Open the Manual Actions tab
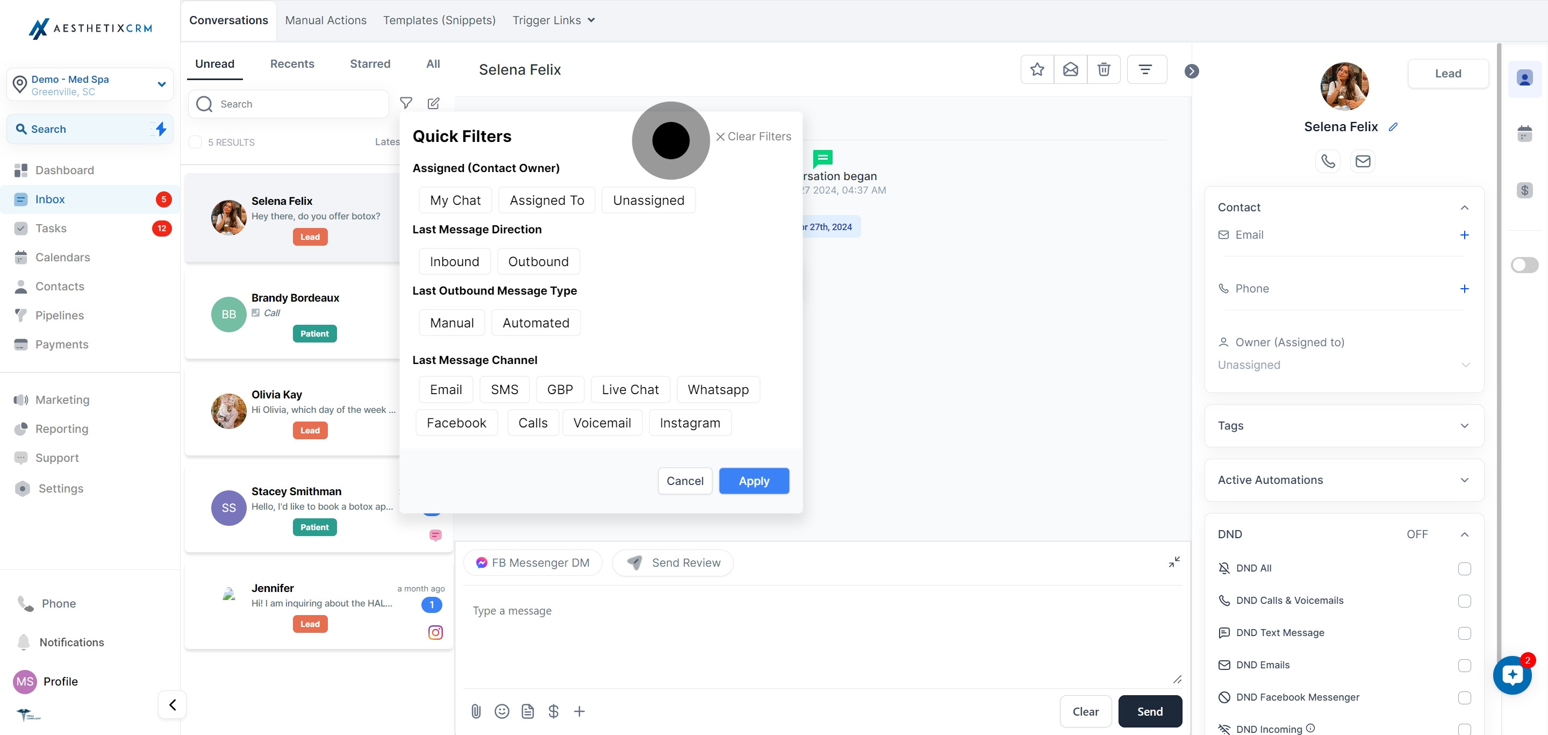Viewport: 1548px width, 735px height. click(x=326, y=20)
